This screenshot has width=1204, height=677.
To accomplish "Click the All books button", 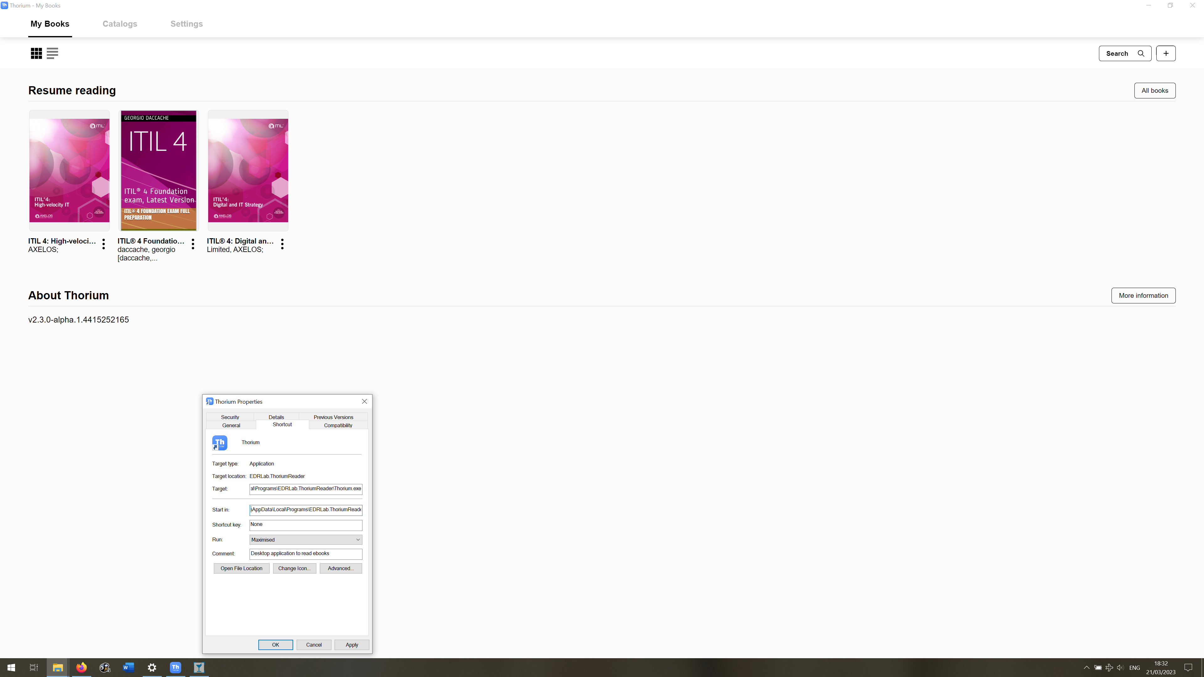I will [x=1154, y=91].
